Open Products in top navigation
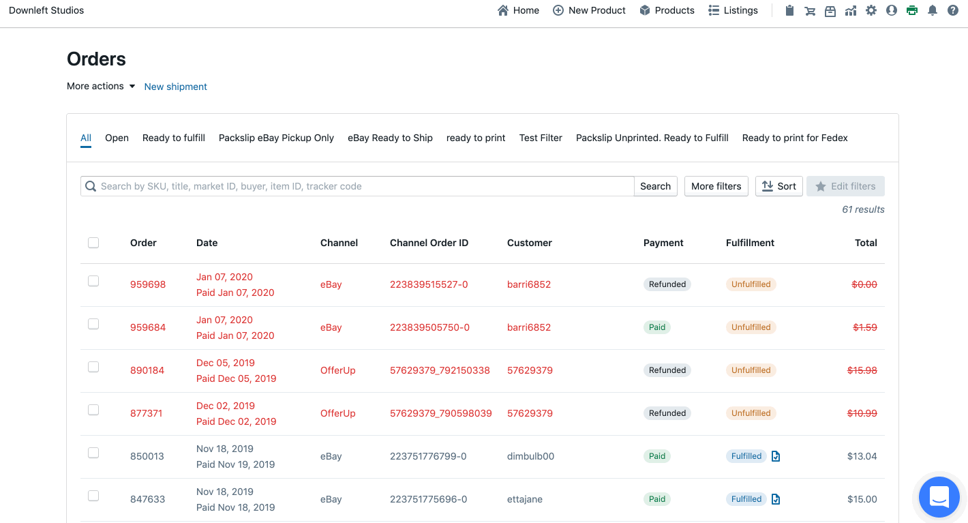The height and width of the screenshot is (523, 968). click(x=667, y=10)
